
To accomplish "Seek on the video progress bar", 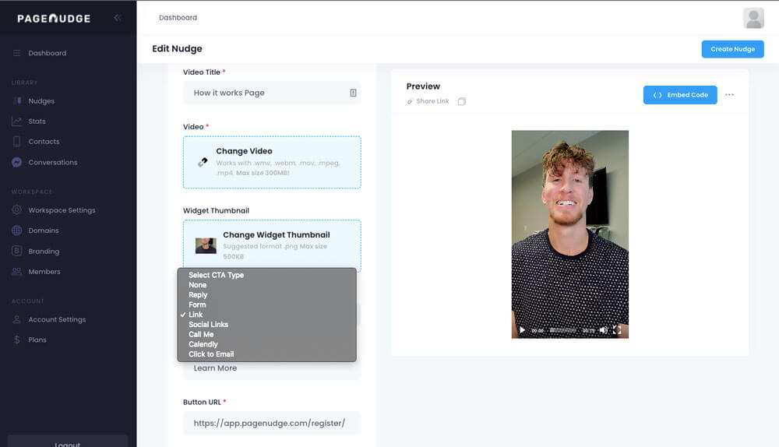I will tap(563, 330).
